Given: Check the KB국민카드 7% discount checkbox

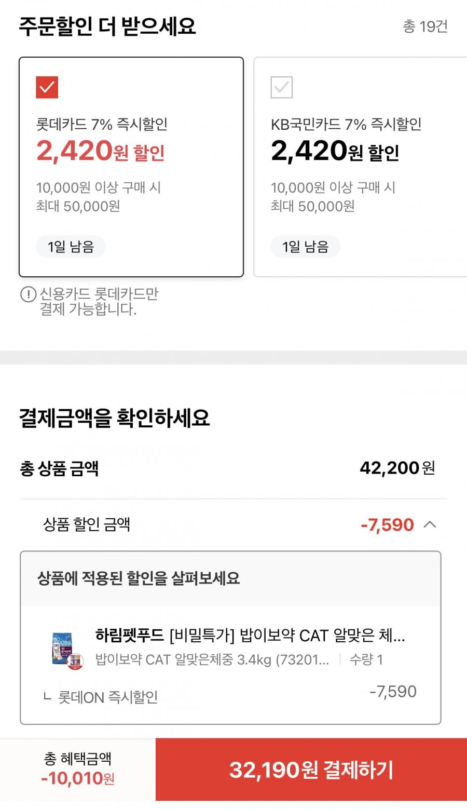Looking at the screenshot, I should (282, 87).
